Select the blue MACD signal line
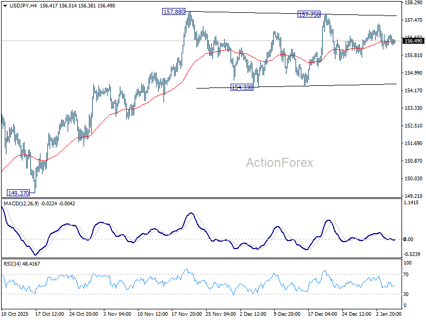Screen dimensions: 426x320 [x=192, y=213]
